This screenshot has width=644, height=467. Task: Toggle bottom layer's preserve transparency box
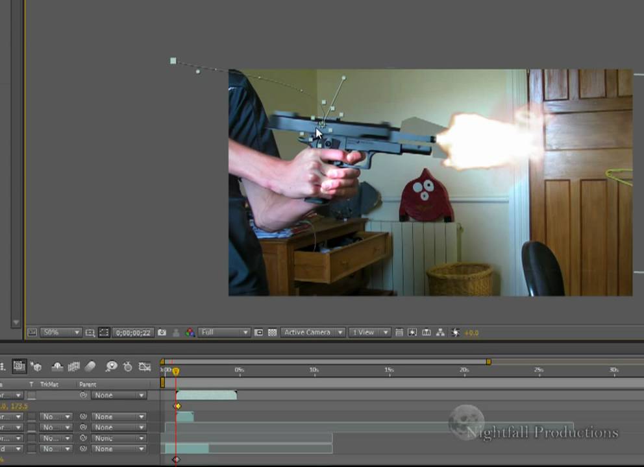(32, 449)
